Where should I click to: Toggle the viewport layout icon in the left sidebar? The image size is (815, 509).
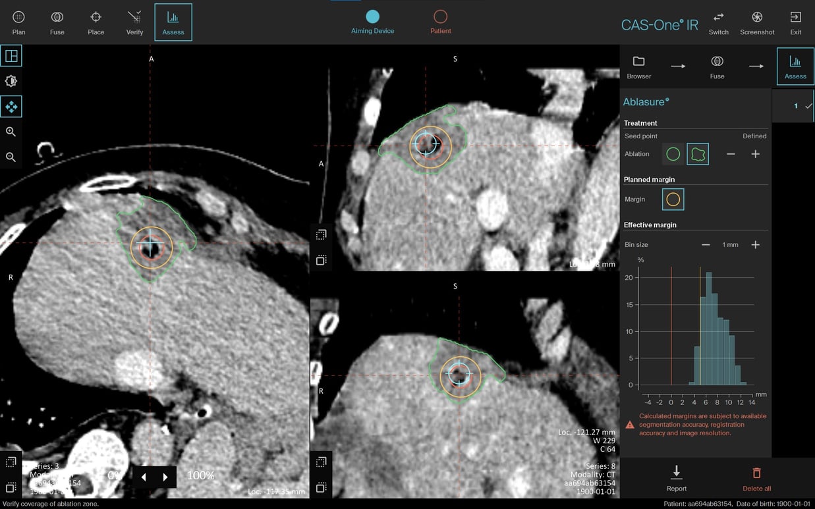tap(11, 56)
